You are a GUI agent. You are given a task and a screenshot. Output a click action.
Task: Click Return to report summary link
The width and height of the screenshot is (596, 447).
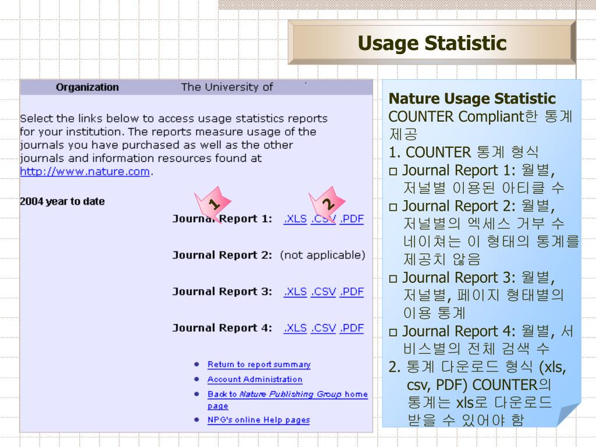pyautogui.click(x=259, y=364)
